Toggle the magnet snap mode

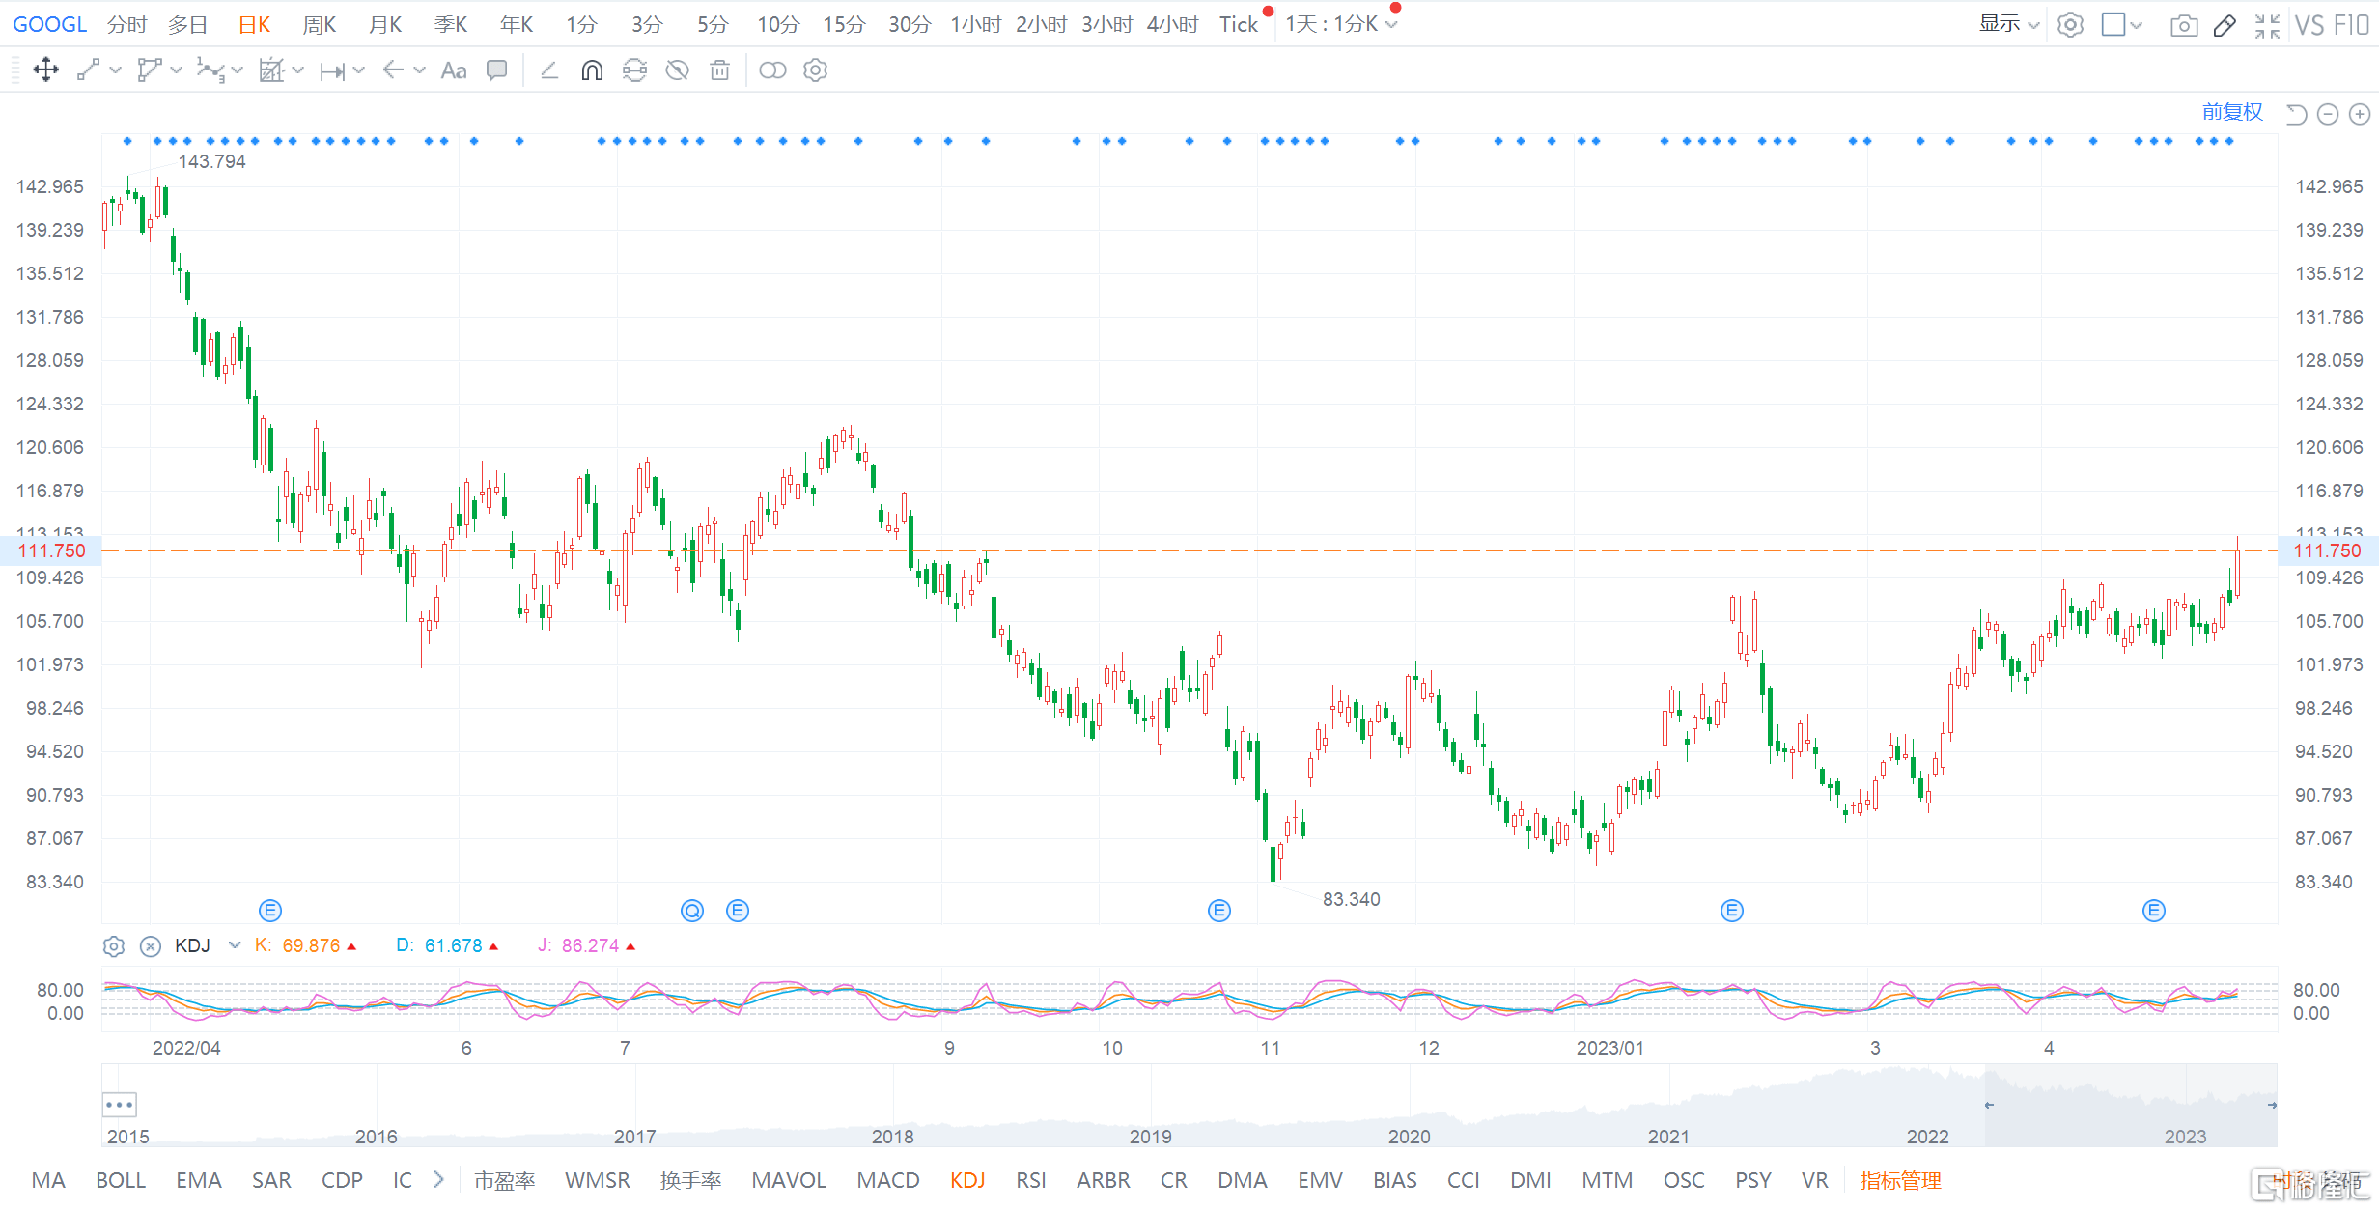pyautogui.click(x=592, y=70)
